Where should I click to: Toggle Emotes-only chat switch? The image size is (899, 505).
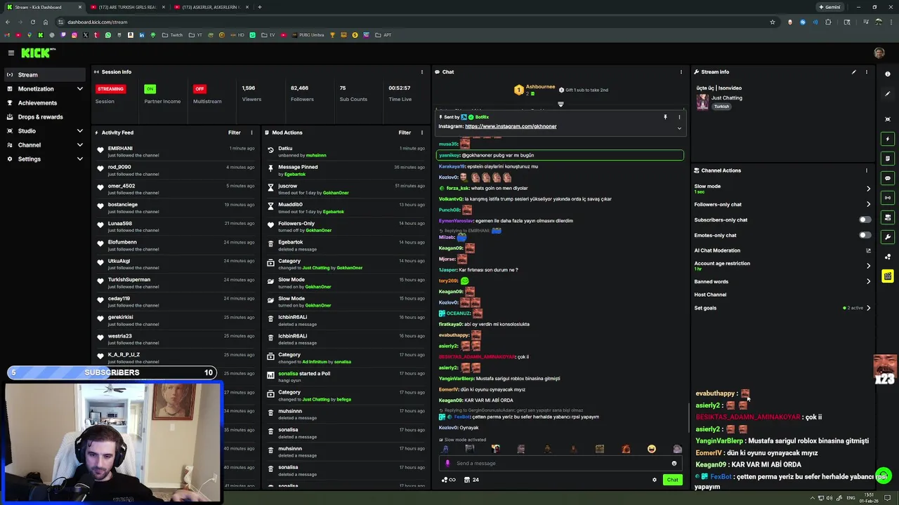[x=865, y=235]
